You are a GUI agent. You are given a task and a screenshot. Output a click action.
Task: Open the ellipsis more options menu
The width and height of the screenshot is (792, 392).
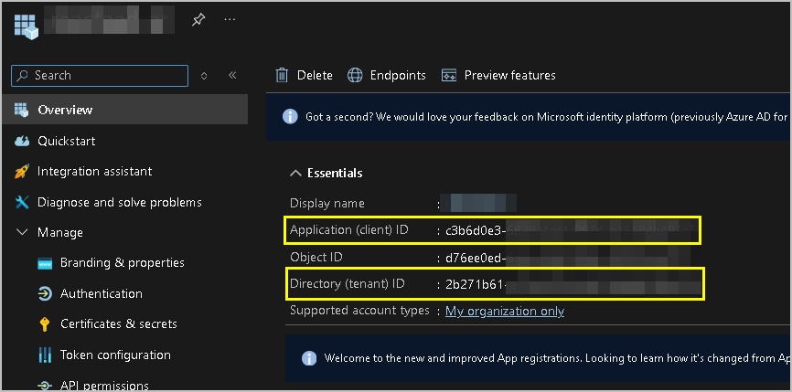coord(230,19)
